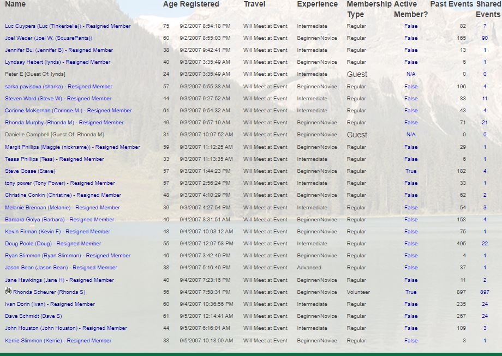Click registered date 9/4/2007 12:07:58 PM

(206, 244)
